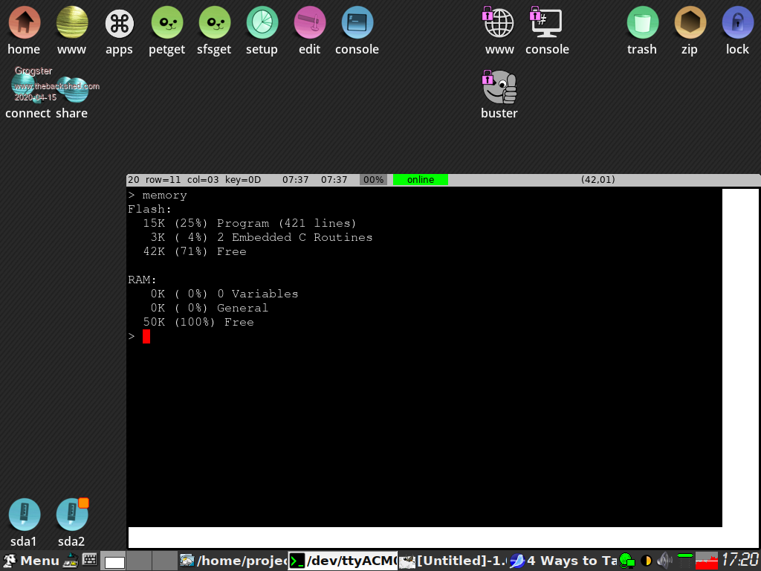The height and width of the screenshot is (571, 761).
Task: Open the padlocked www browser icon
Action: click(x=499, y=23)
